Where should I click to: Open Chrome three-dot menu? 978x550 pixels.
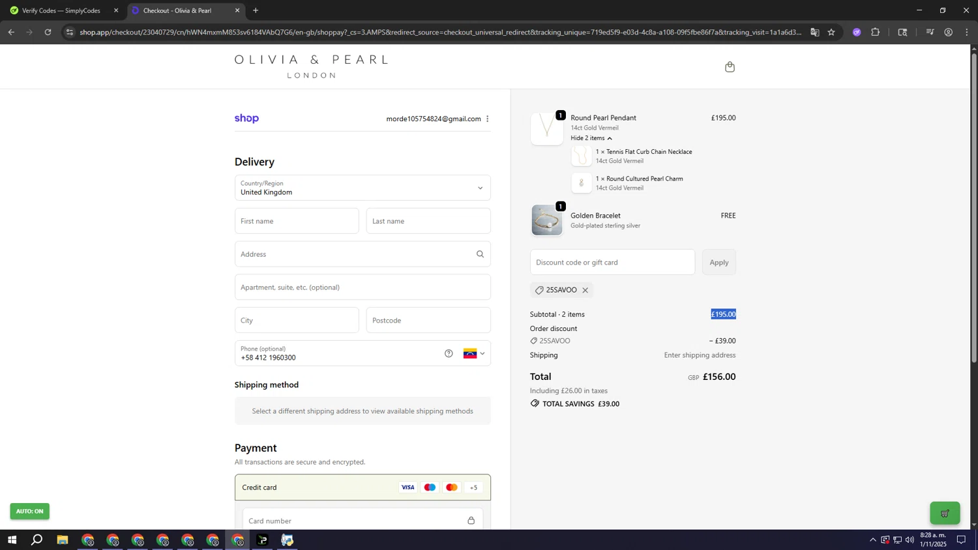tap(967, 32)
